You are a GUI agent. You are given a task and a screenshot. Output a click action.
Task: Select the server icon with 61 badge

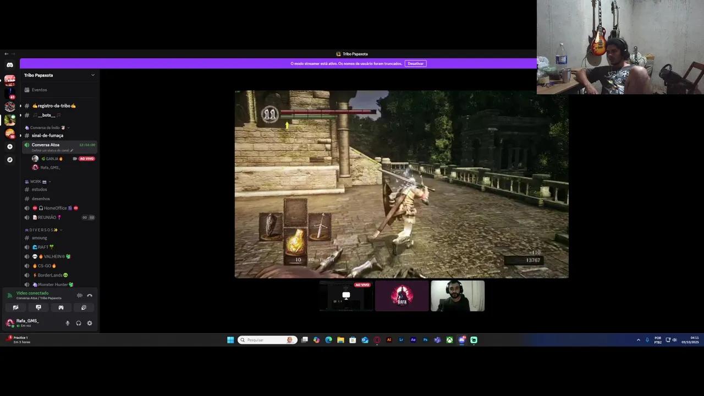pos(10,94)
